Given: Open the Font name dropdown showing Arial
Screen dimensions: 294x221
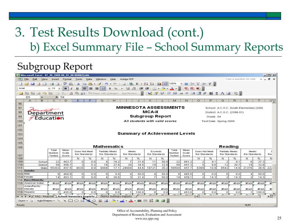Looking at the screenshot, I should click(x=49, y=89).
